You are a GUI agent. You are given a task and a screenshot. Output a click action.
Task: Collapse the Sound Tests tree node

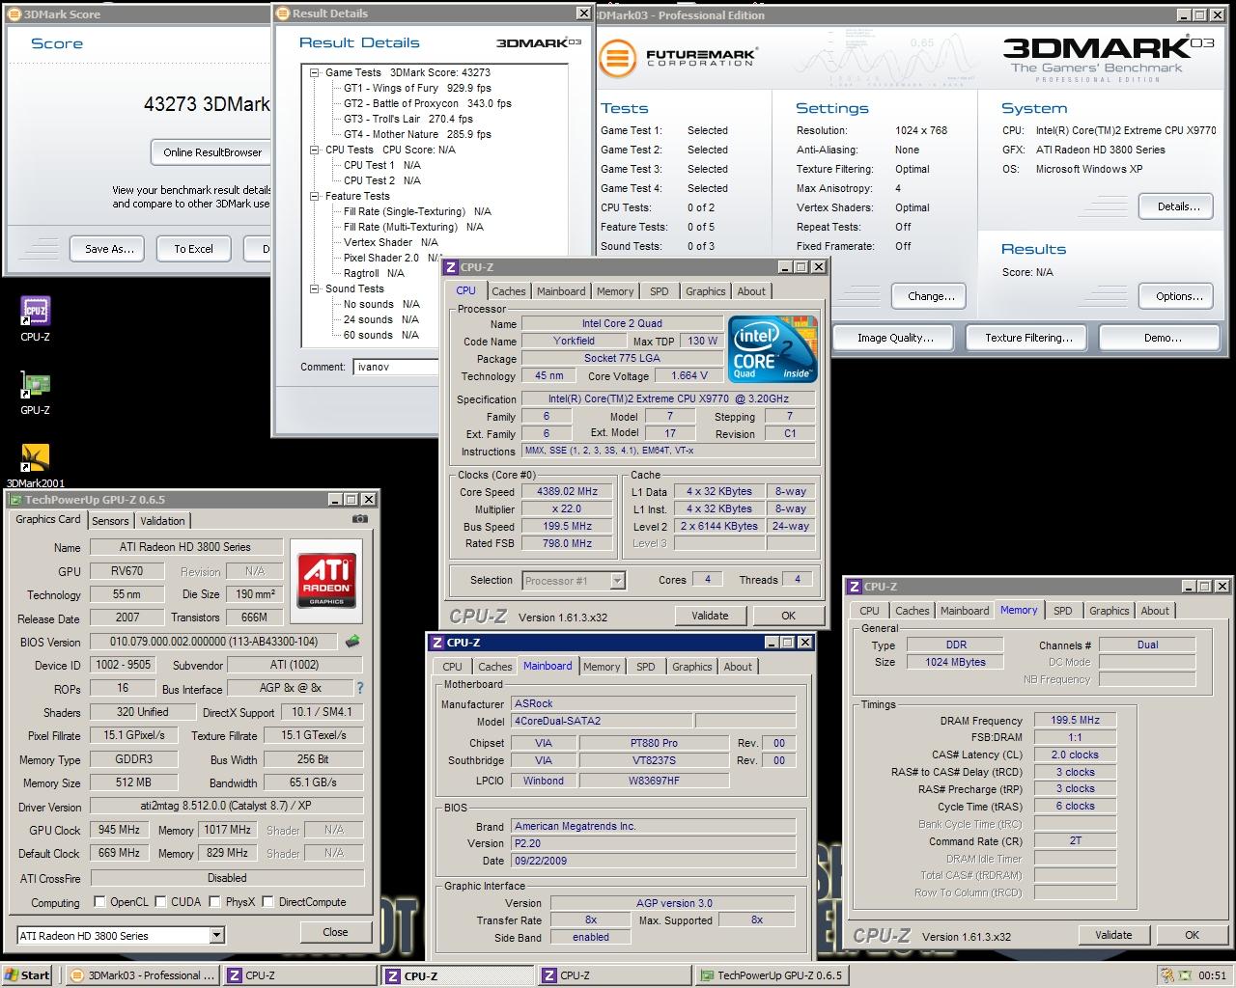[x=315, y=288]
